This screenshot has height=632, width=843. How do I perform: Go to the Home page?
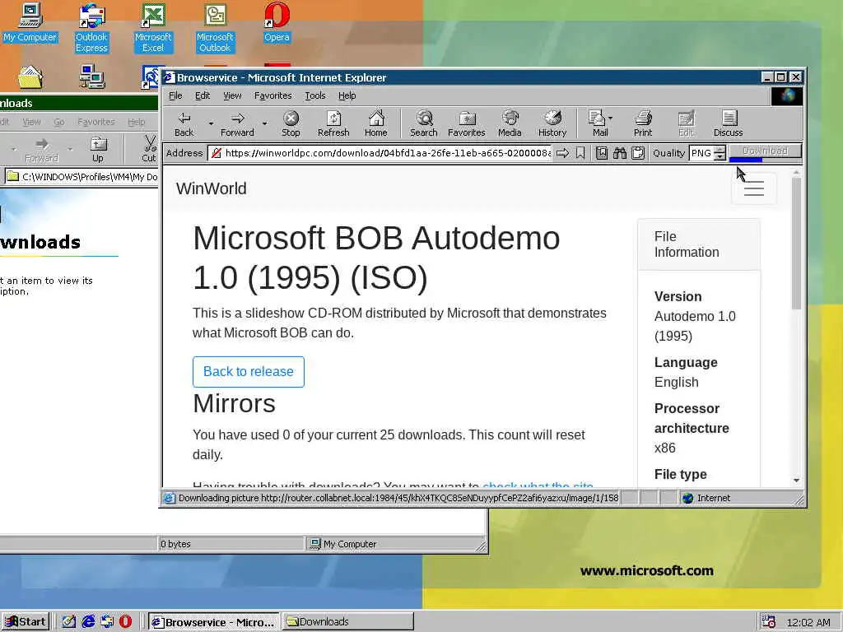[375, 124]
